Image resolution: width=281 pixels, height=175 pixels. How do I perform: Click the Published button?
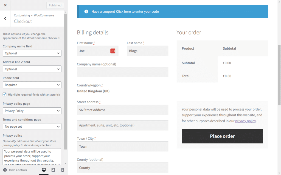(55, 5)
